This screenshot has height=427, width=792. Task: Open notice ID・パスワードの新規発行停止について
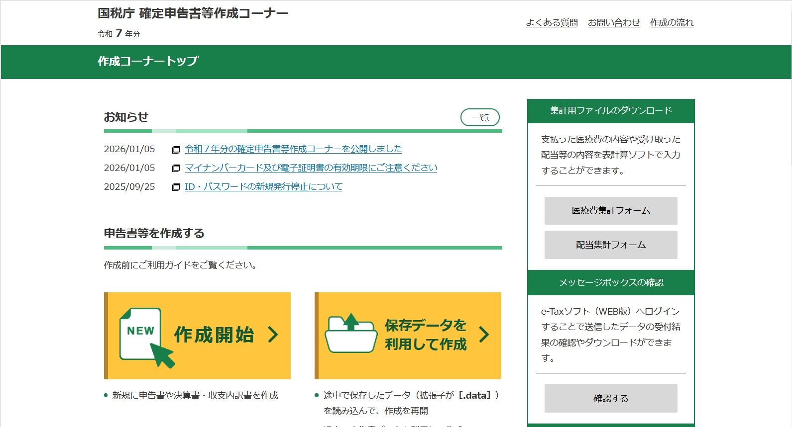263,186
